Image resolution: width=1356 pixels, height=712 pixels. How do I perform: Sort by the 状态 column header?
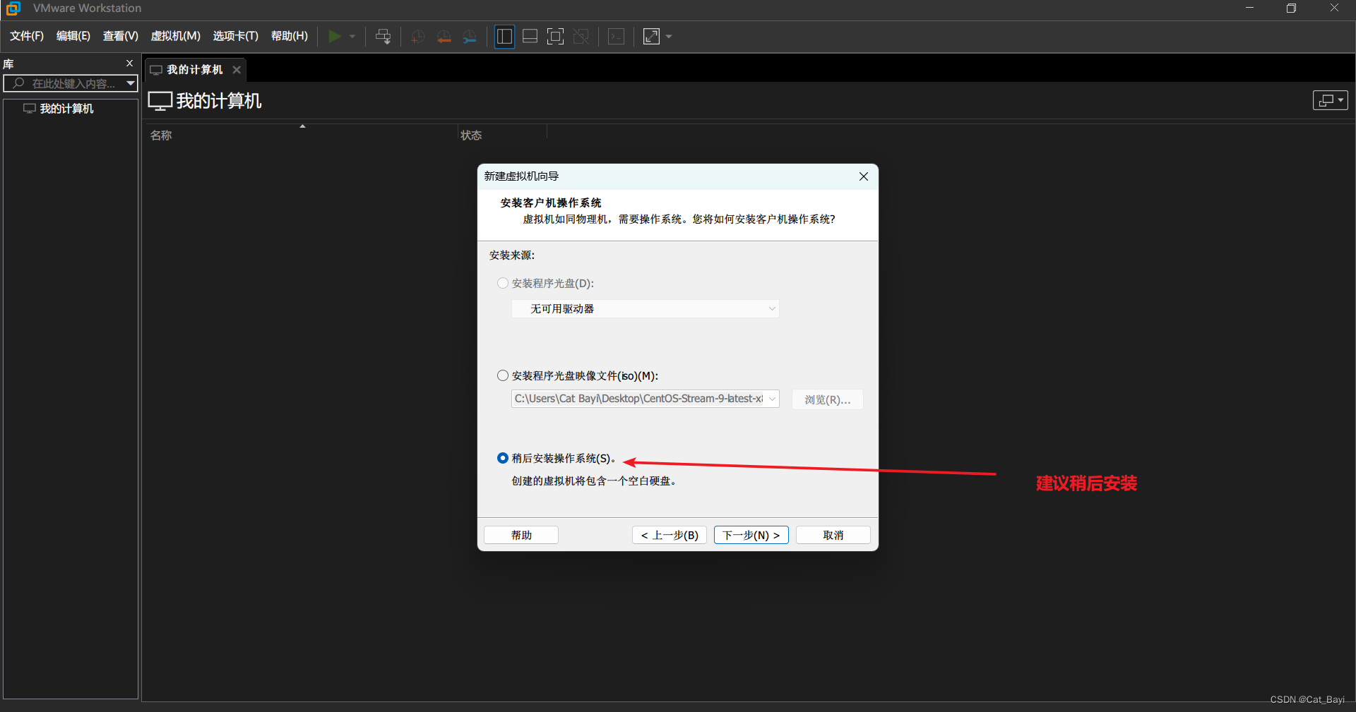pos(471,135)
